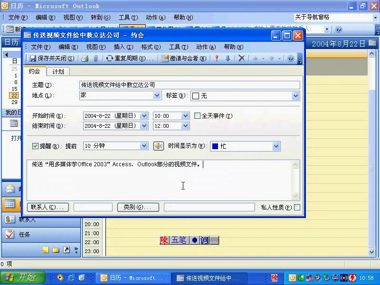Select day 22 in the mini calendar

[14, 95]
